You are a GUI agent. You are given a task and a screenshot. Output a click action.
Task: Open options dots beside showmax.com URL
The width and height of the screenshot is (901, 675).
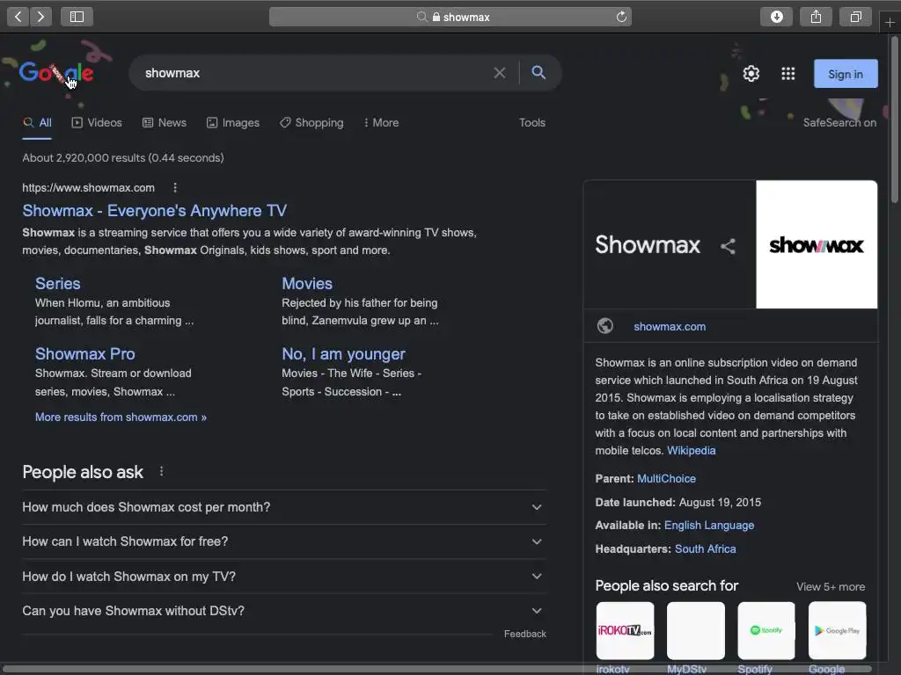pyautogui.click(x=175, y=188)
